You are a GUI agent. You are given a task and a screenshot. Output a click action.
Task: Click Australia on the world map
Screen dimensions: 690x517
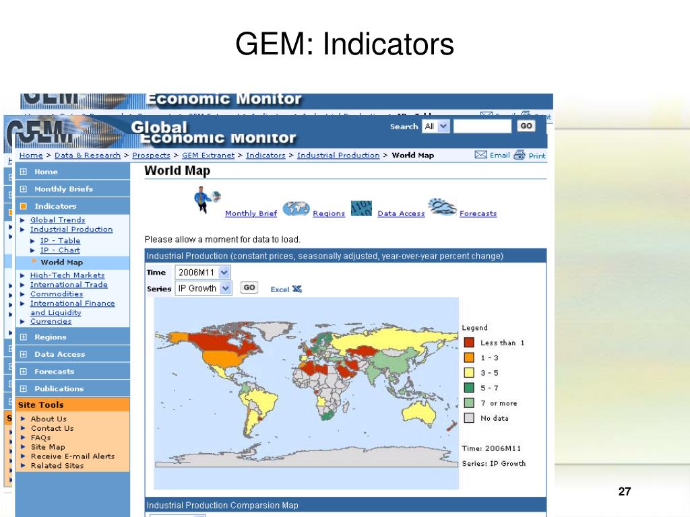point(419,413)
